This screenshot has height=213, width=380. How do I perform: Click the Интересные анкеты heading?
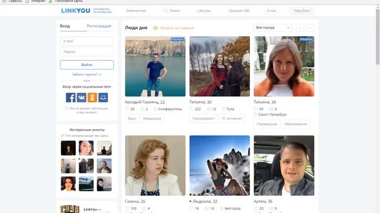tap(87, 130)
